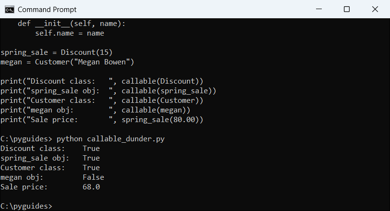Image resolution: width=390 pixels, height=211 pixels.
Task: Click output line "Discount class: True"
Action: click(x=50, y=149)
